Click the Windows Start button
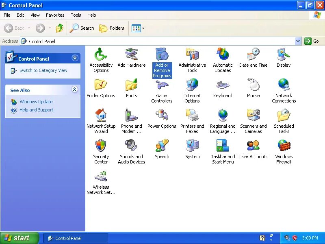The image size is (325, 244). [x=19, y=238]
